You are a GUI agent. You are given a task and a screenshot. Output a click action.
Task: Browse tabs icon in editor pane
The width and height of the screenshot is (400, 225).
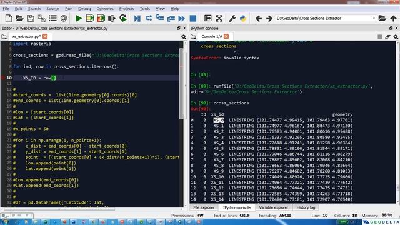(x=4, y=37)
